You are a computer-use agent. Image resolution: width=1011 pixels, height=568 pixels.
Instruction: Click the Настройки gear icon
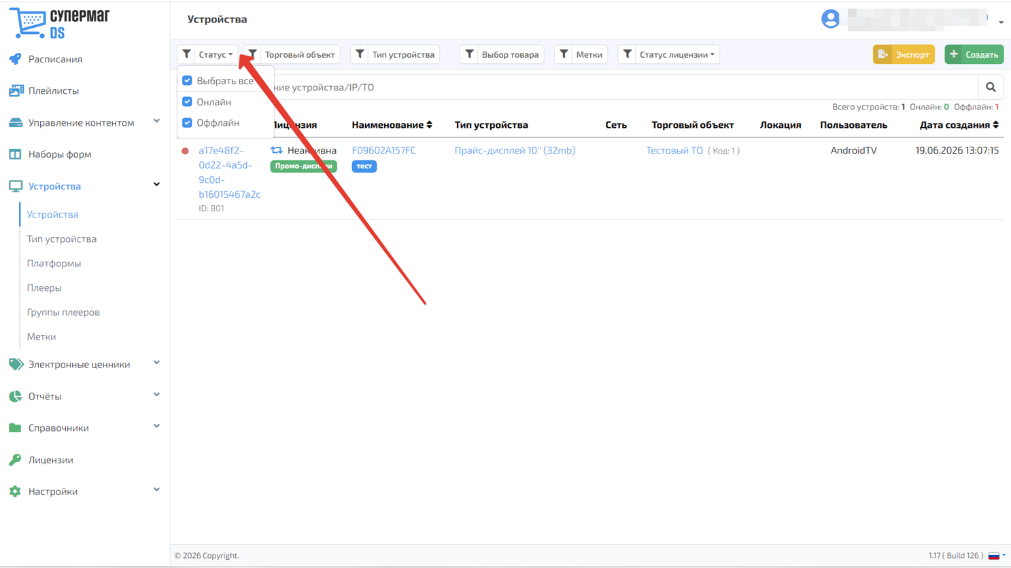(15, 491)
